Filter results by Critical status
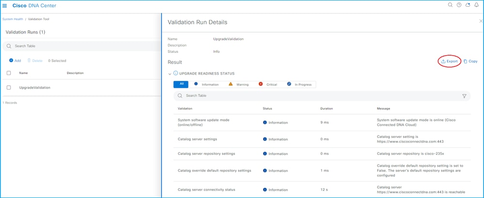The height and width of the screenshot is (198, 484). (267, 85)
